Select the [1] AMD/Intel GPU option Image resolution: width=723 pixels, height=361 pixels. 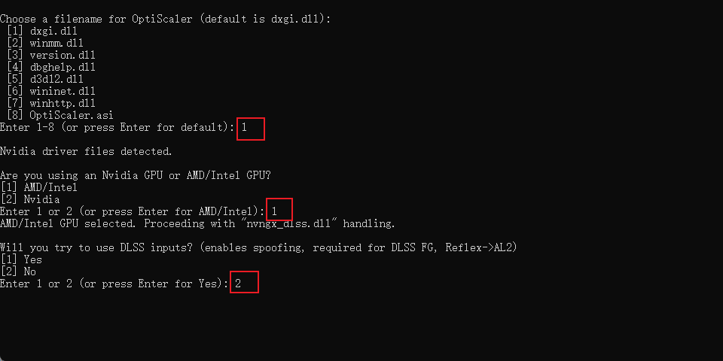38,187
